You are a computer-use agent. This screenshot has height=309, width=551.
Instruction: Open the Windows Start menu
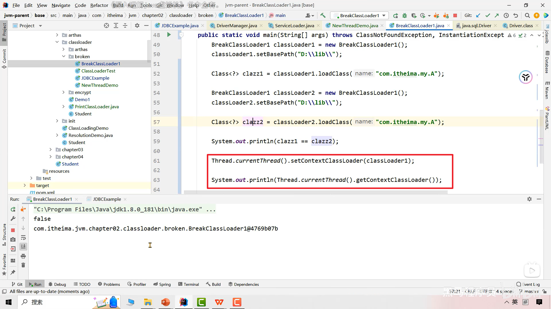pyautogui.click(x=9, y=302)
